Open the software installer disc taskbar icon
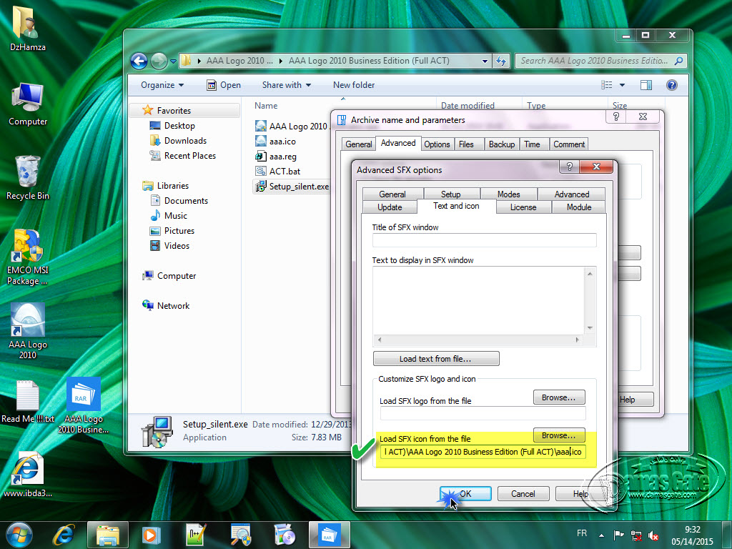Image resolution: width=732 pixels, height=549 pixels. [285, 535]
